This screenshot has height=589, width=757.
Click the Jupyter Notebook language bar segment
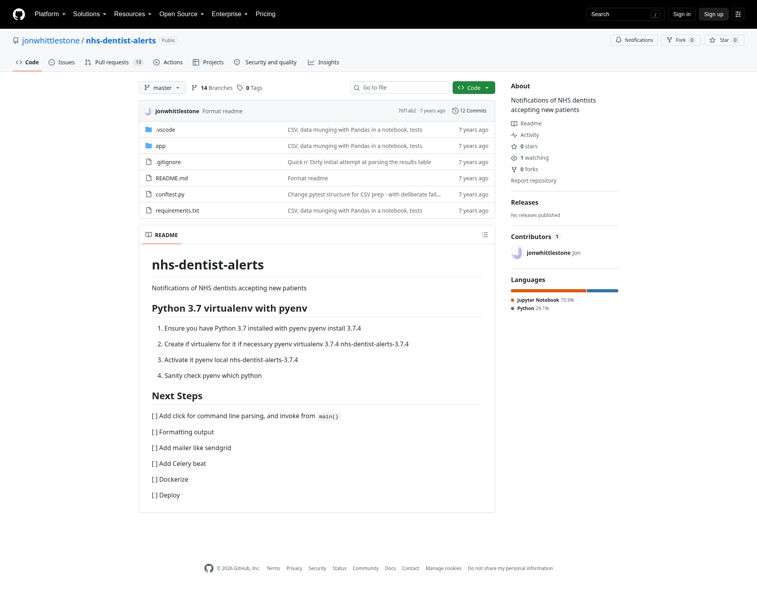(548, 291)
